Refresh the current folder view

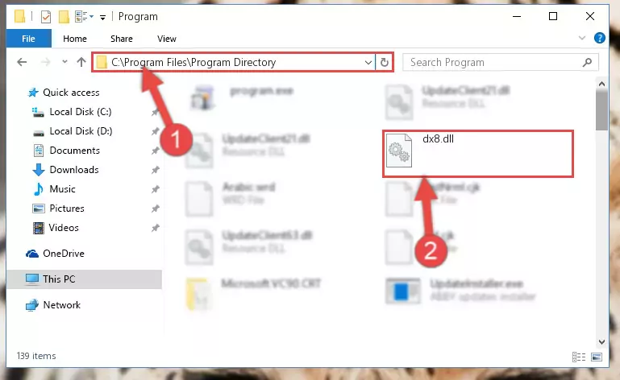(384, 63)
